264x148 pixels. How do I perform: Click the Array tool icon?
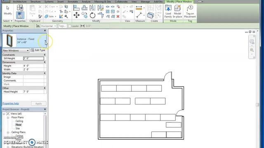107,12
